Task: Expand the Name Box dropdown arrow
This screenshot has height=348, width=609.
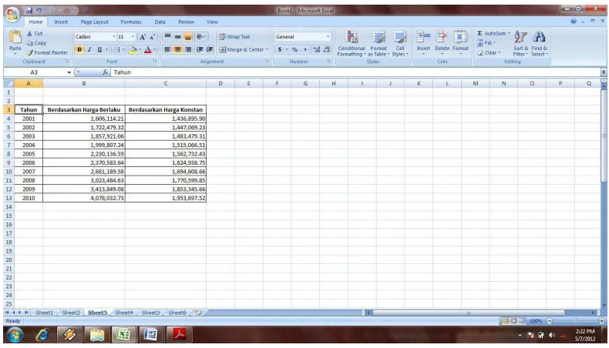Action: [x=69, y=72]
